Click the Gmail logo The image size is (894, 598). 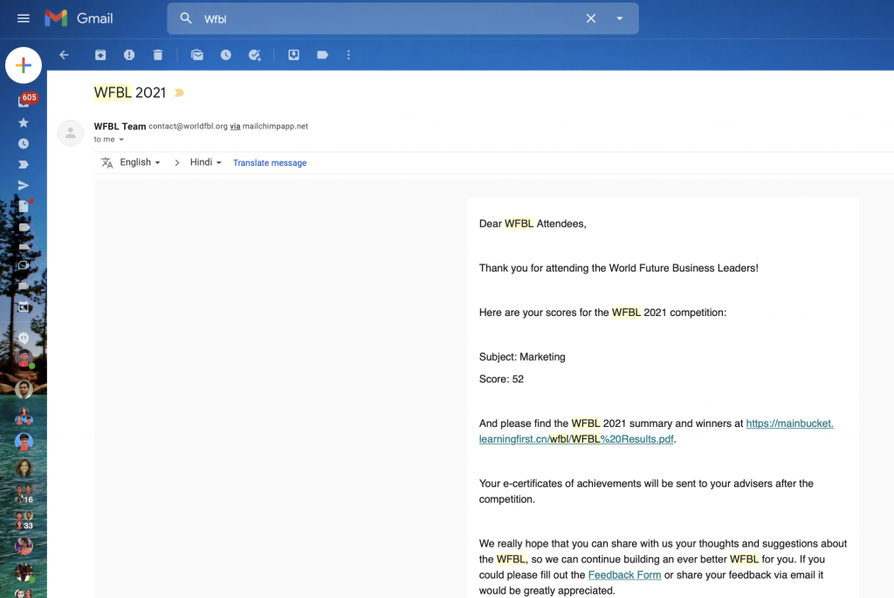click(79, 18)
